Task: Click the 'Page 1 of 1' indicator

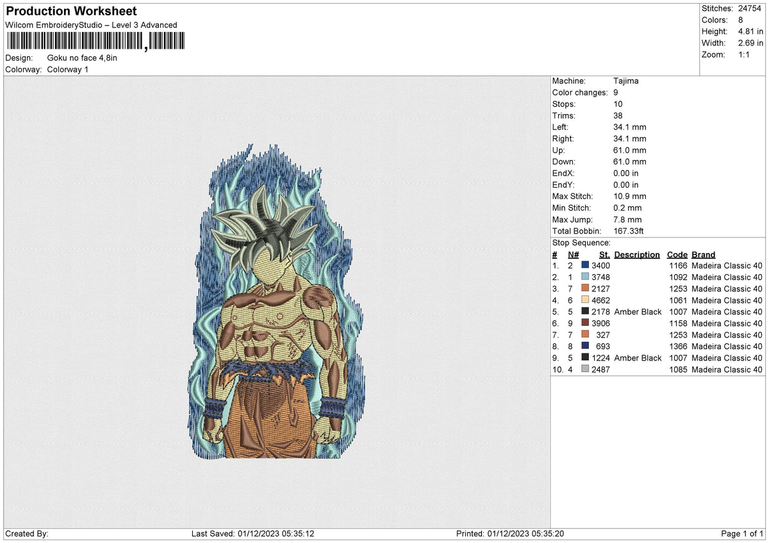Action: pyautogui.click(x=742, y=533)
